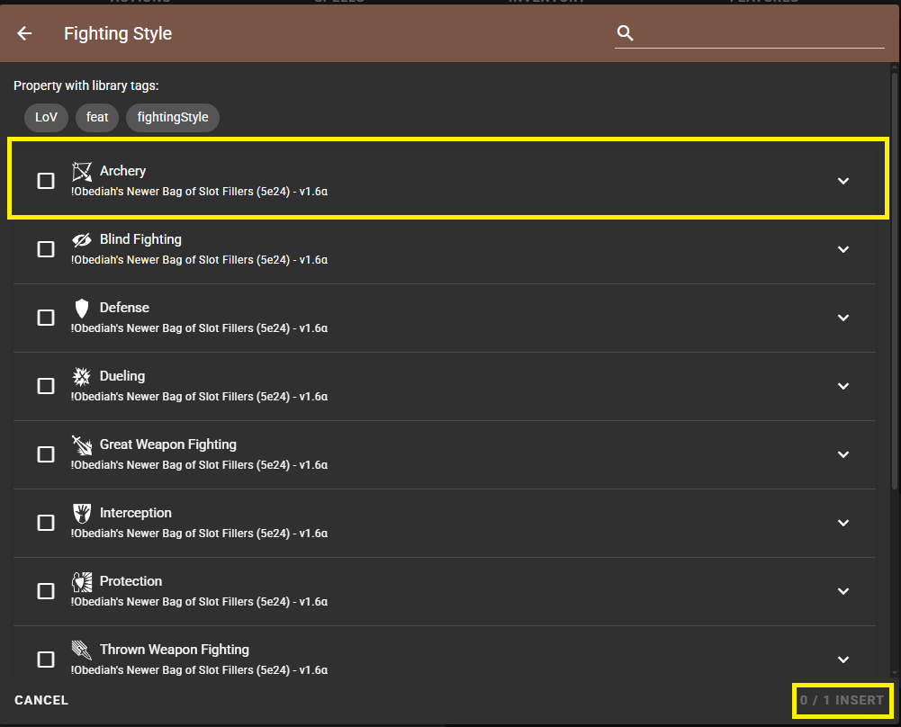Expand the Thrown Weapon Fighting row details
901x727 pixels.
tap(843, 660)
